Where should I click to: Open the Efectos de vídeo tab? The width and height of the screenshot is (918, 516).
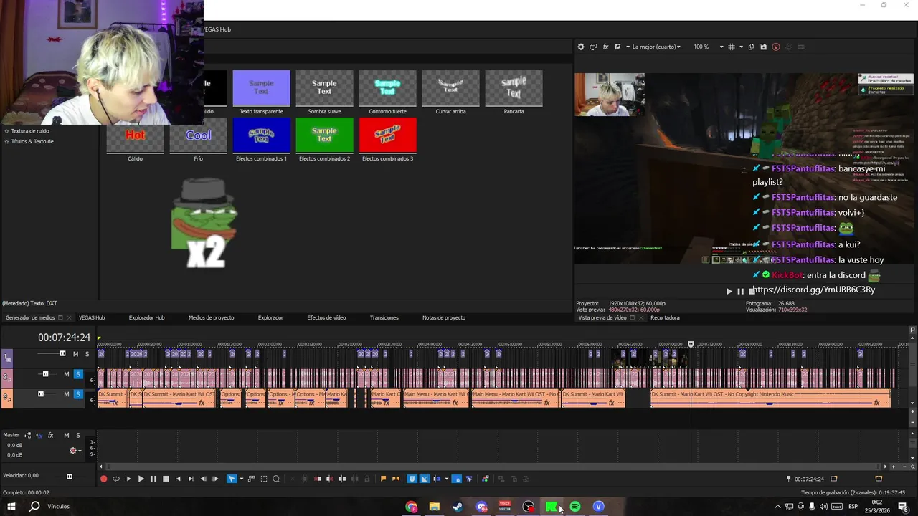pyautogui.click(x=326, y=317)
